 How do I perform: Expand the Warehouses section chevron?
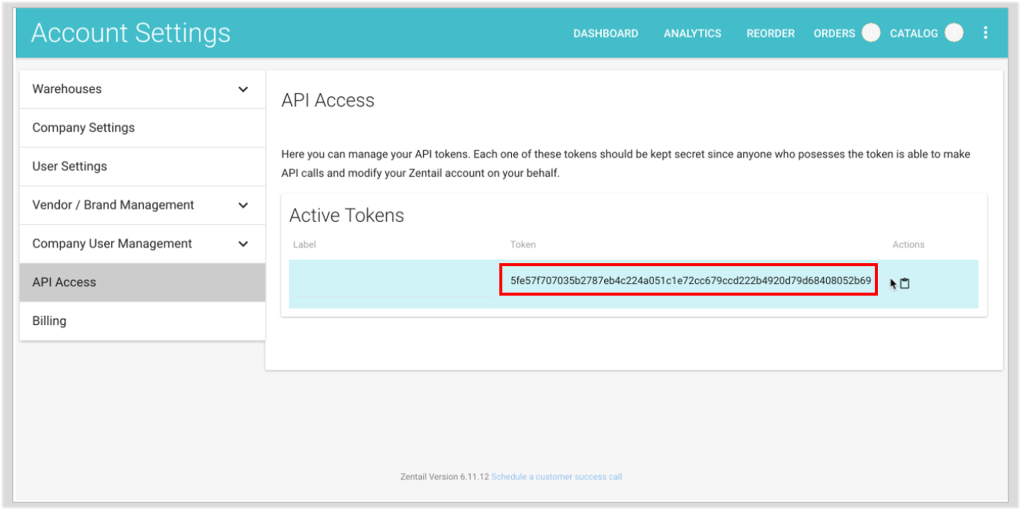[x=243, y=89]
